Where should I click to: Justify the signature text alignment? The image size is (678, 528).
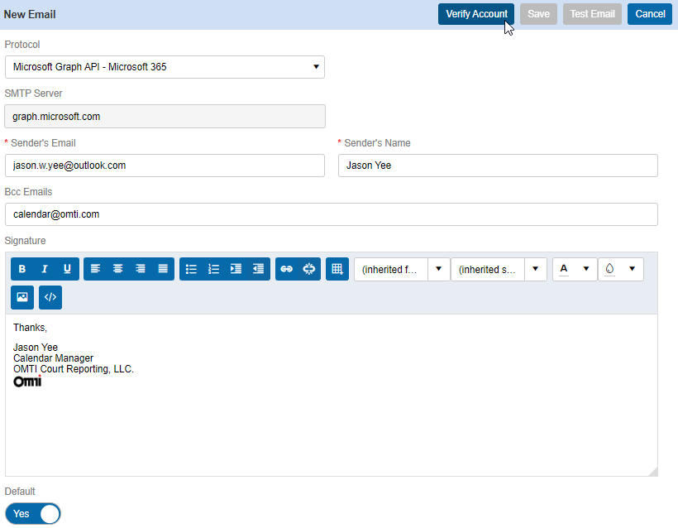click(x=163, y=269)
